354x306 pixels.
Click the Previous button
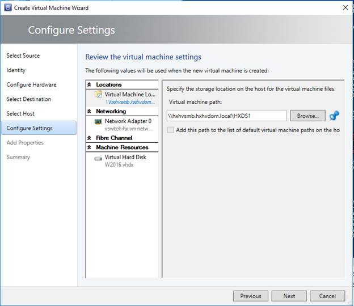pos(251,296)
